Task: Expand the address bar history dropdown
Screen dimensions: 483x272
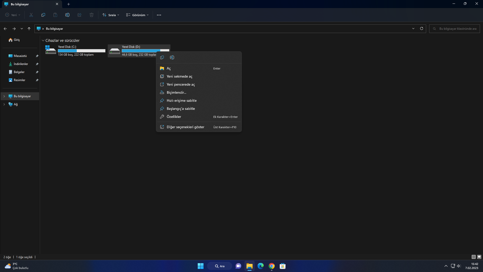Action: 413,28
